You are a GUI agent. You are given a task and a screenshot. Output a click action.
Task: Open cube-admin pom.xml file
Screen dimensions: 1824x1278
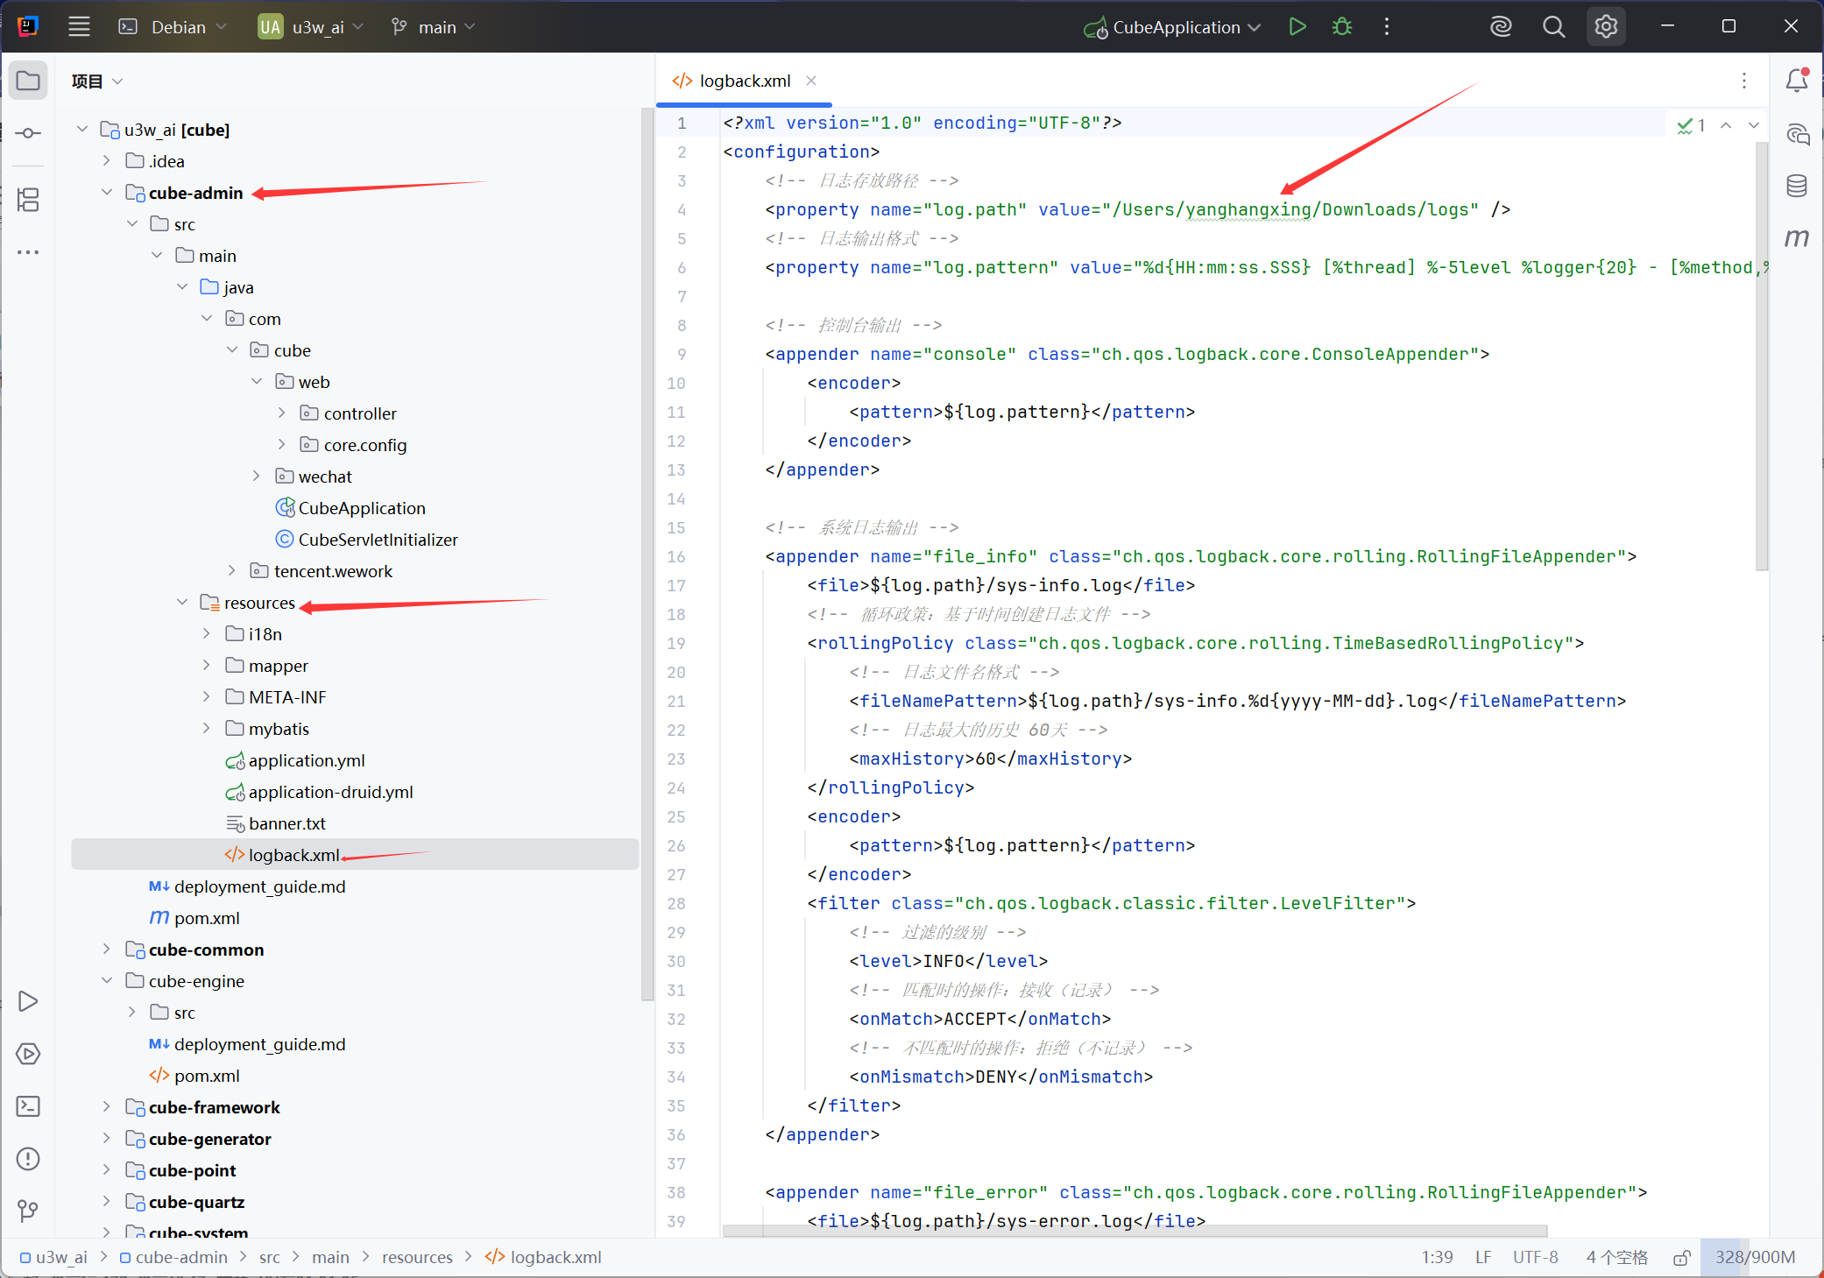(194, 918)
